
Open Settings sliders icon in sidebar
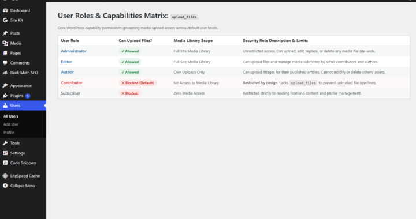[5, 153]
